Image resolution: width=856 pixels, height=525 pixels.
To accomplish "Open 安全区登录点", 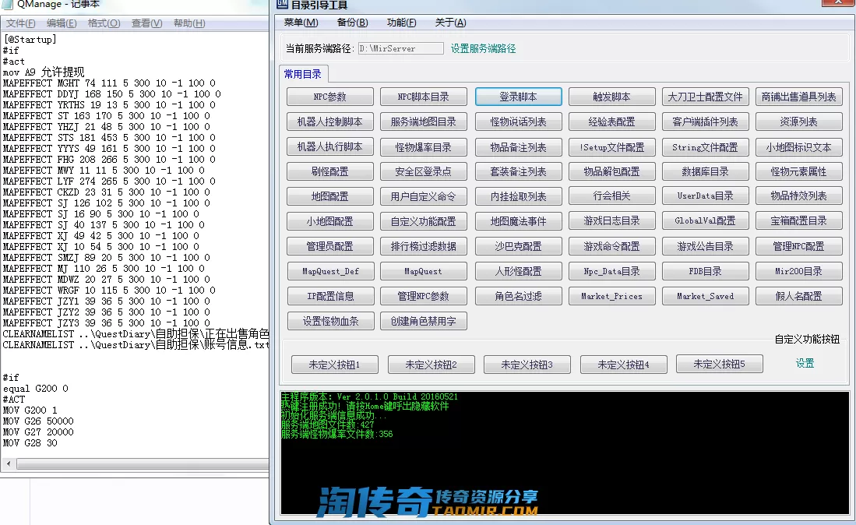I will coord(424,171).
